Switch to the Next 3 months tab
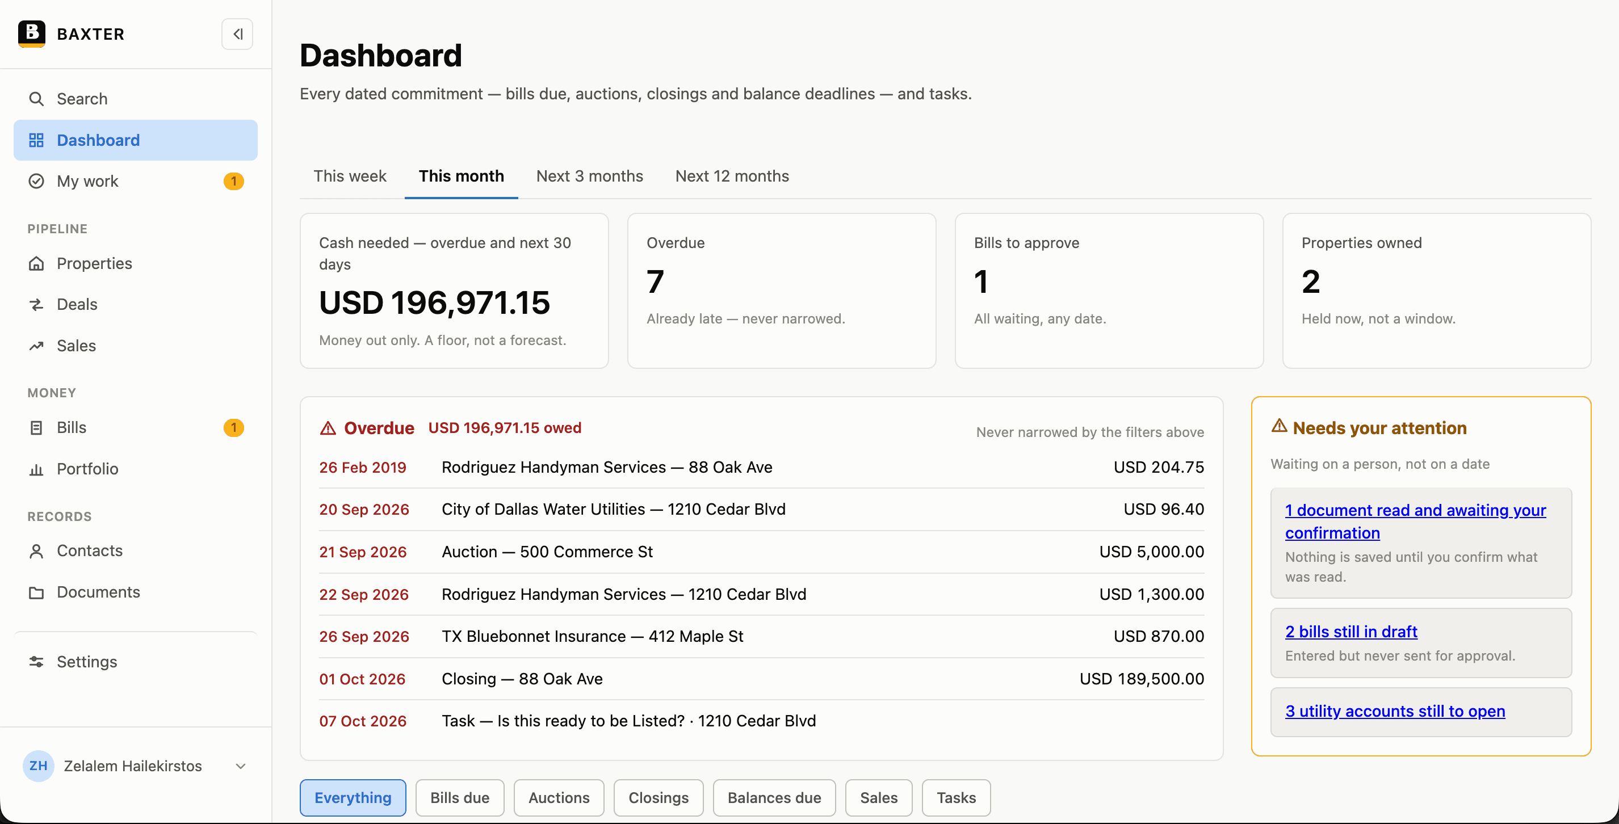The image size is (1619, 824). 589,176
